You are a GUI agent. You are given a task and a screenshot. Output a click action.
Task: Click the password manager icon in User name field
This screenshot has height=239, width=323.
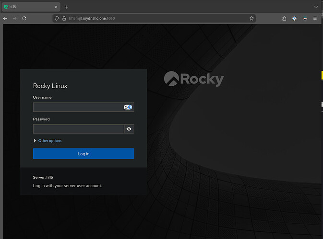(x=128, y=107)
